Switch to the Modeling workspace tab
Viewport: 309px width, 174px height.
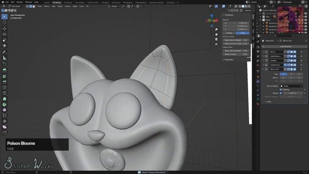pos(57,2)
